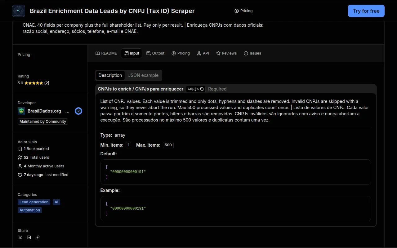Open Pricing link in the top header

[243, 11]
